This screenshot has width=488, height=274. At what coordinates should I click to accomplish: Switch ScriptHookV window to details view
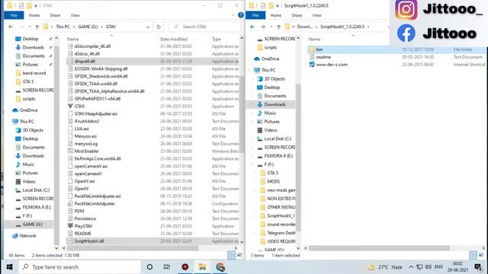tap(473, 255)
